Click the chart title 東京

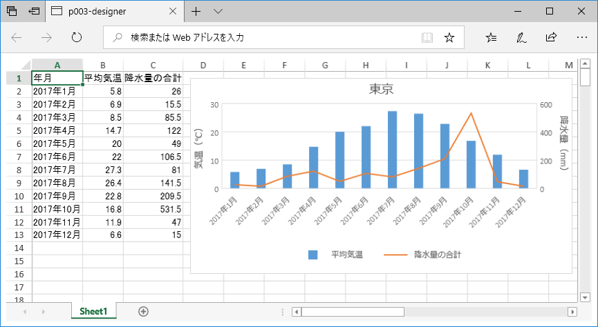(381, 89)
